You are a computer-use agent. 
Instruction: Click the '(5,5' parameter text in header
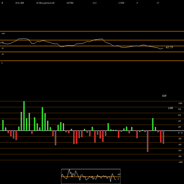[x=95, y=3]
